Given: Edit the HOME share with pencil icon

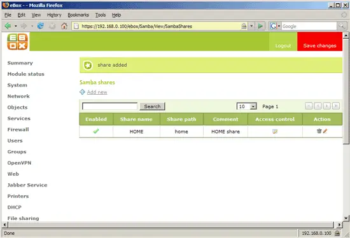Looking at the screenshot, I should [325, 131].
